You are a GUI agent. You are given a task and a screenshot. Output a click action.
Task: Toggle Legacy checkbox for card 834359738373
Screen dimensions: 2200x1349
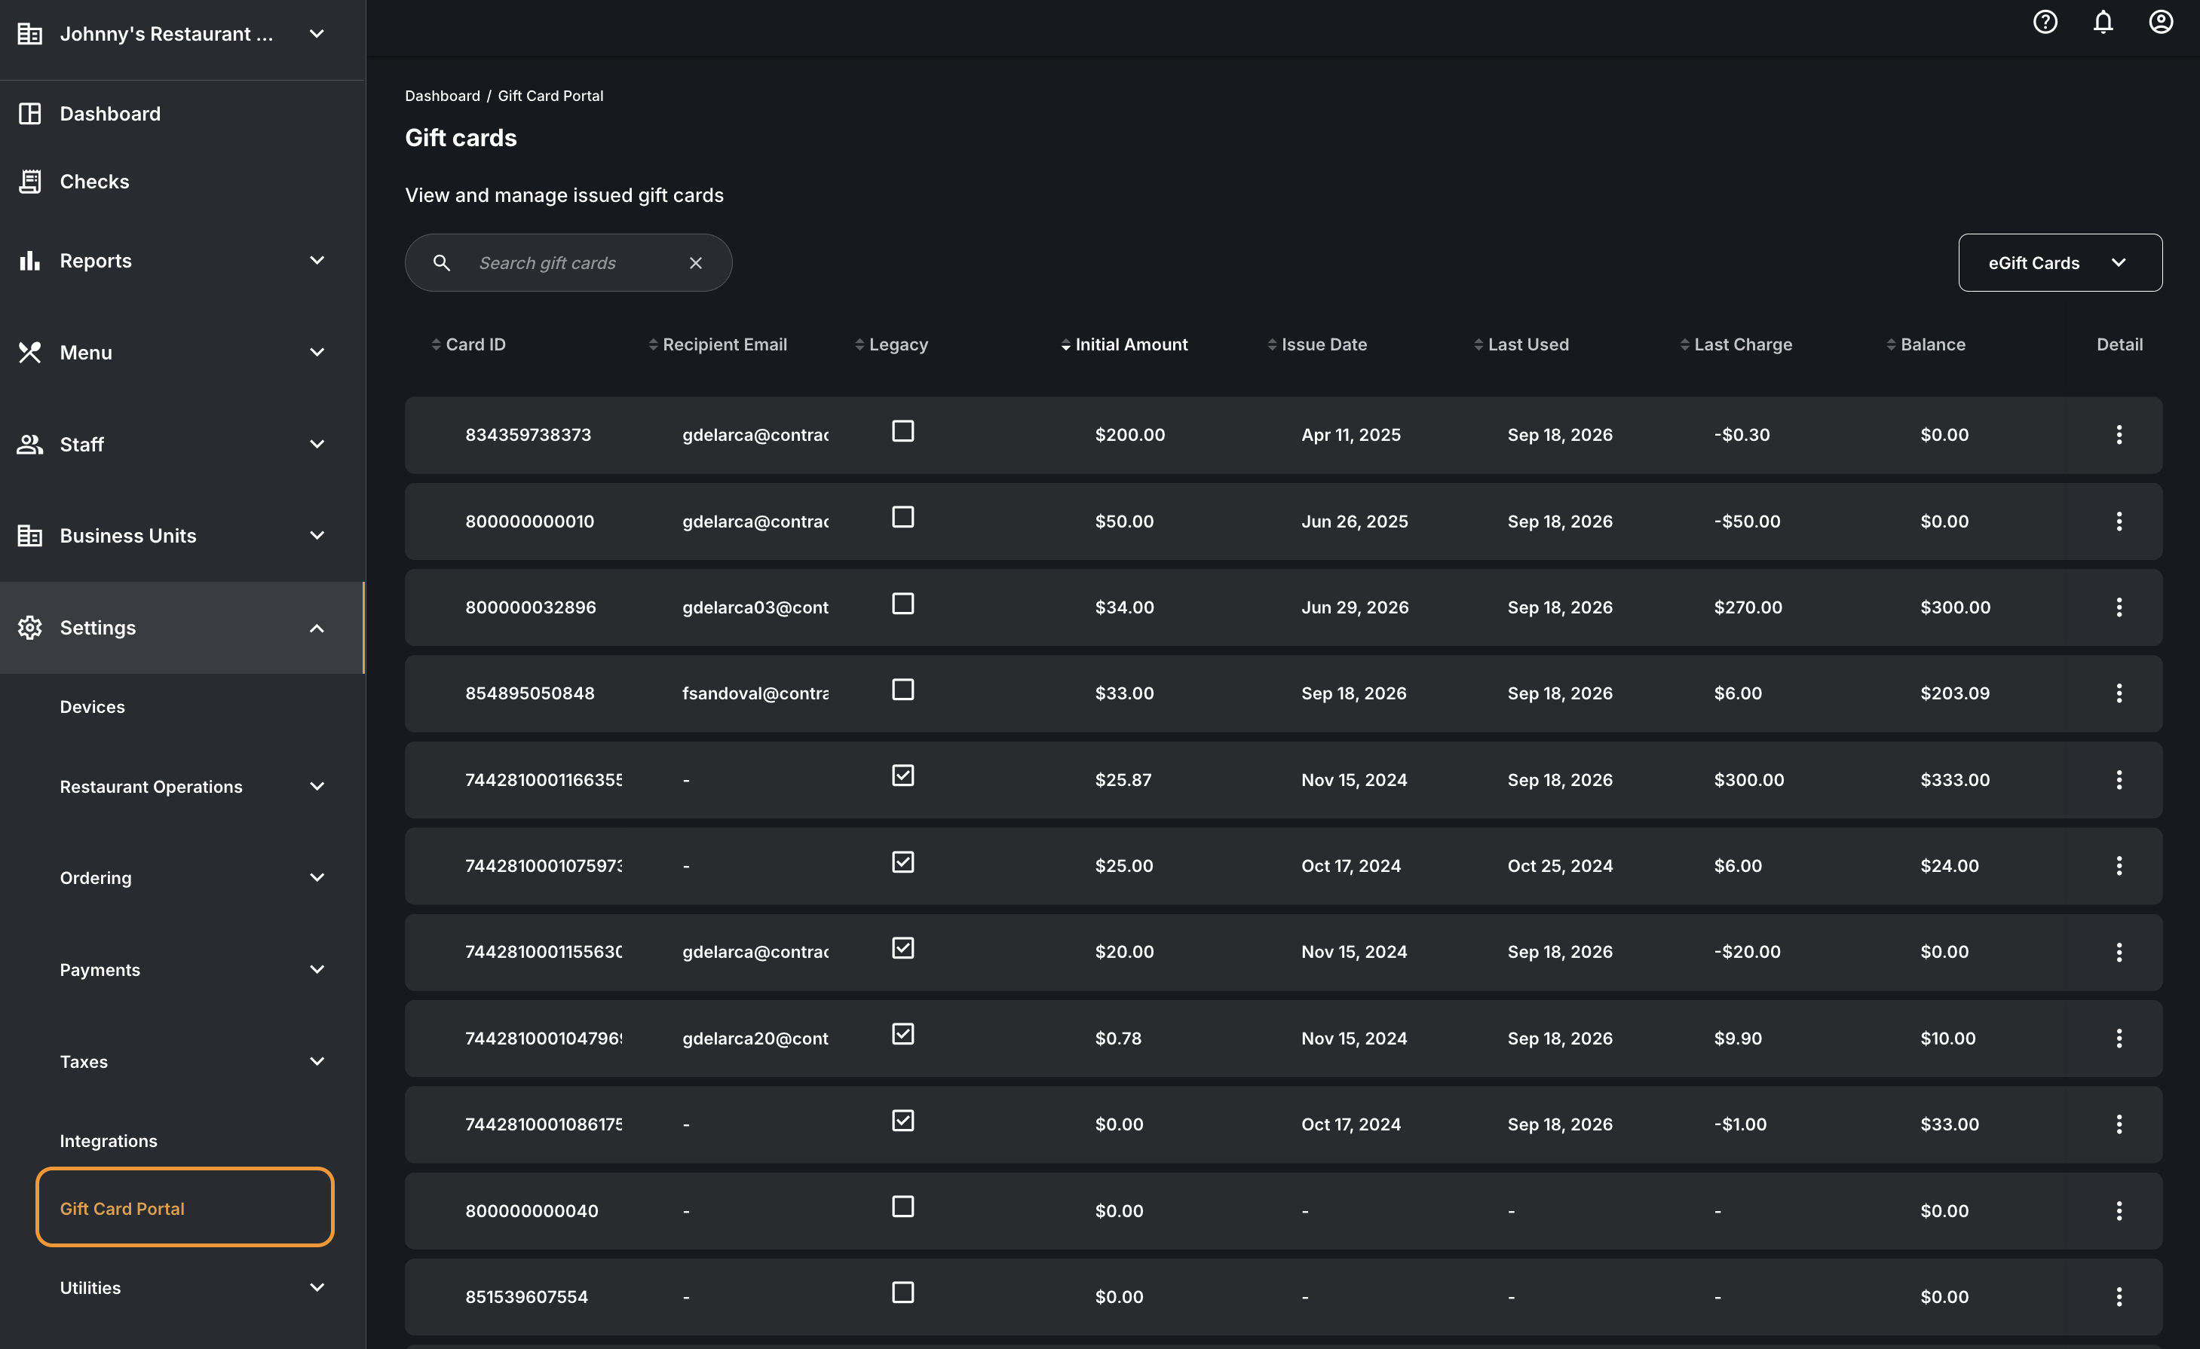click(x=902, y=431)
